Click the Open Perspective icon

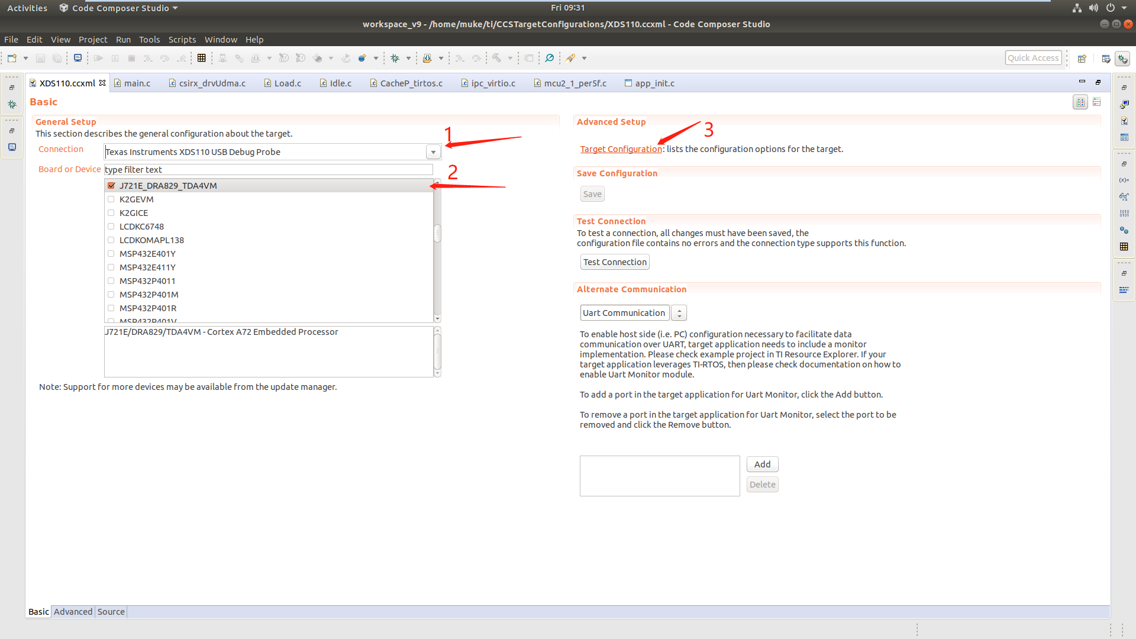tap(1082, 59)
